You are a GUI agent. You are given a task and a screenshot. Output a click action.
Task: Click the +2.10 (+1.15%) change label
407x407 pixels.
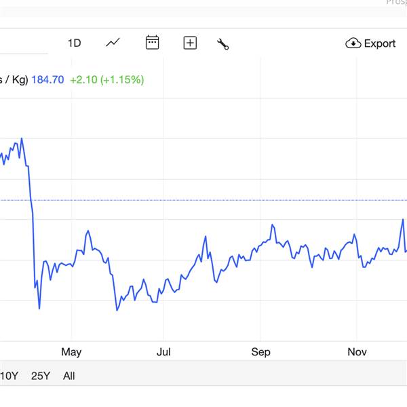[107, 79]
